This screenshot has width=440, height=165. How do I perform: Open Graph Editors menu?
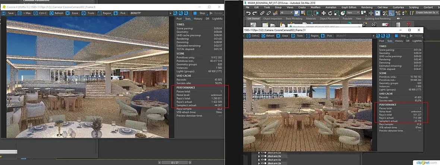pyautogui.click(x=349, y=7)
